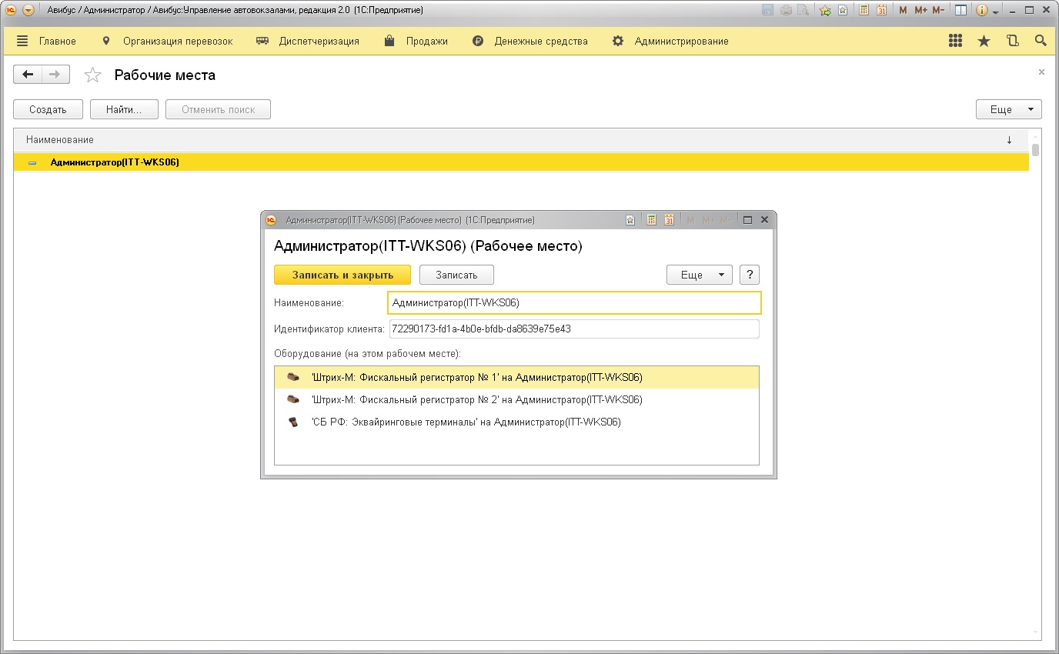The height and width of the screenshot is (654, 1059).
Task: Select the СБ РФ Эквайринговые терминалы row
Action: tap(466, 422)
